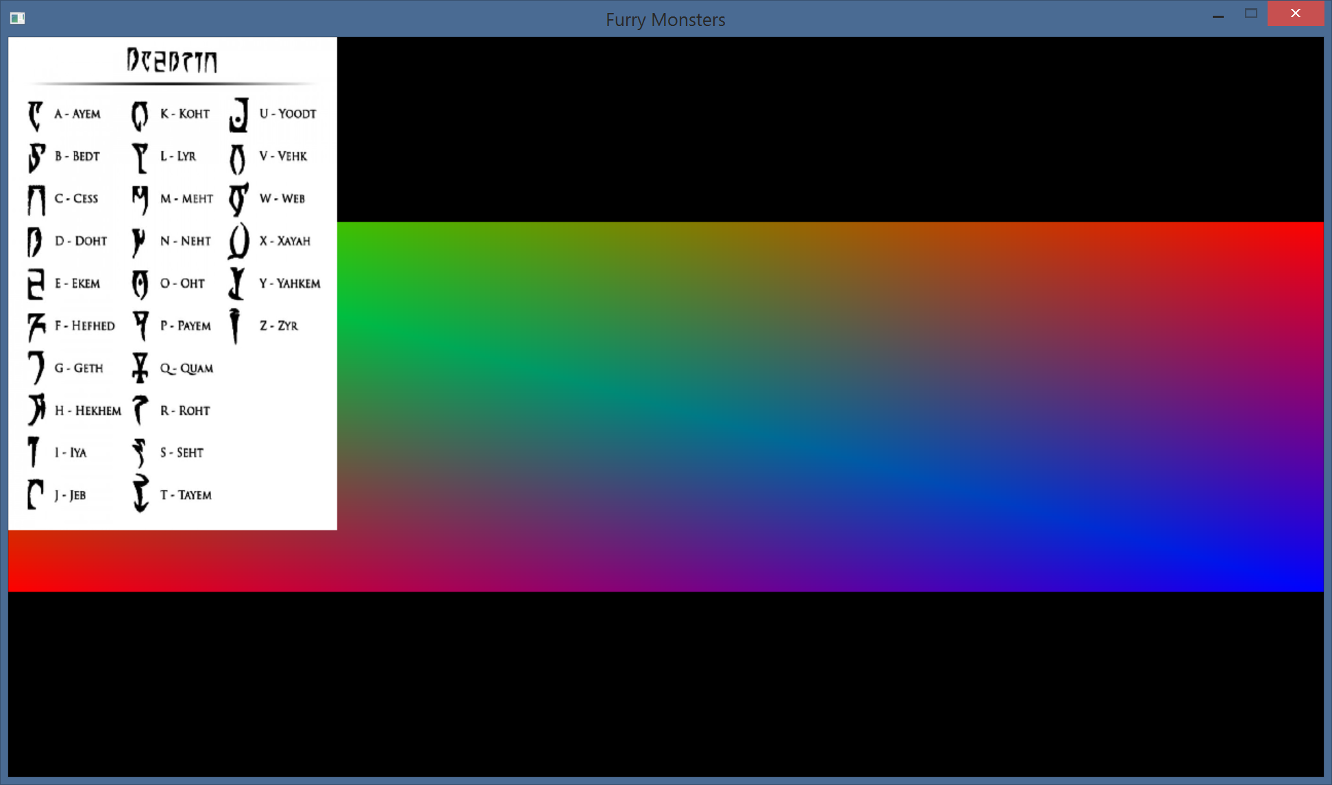Maximize the Furry Monsters window
1332x785 pixels.
1250,14
